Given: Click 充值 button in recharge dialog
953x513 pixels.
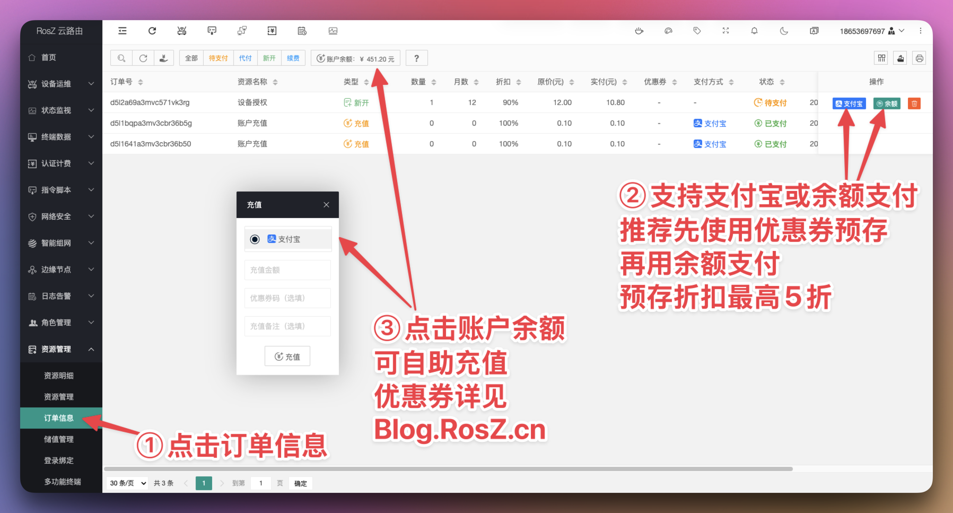Looking at the screenshot, I should click(x=287, y=357).
